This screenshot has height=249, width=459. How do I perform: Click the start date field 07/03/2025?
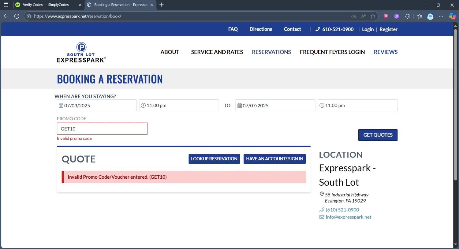coord(97,106)
